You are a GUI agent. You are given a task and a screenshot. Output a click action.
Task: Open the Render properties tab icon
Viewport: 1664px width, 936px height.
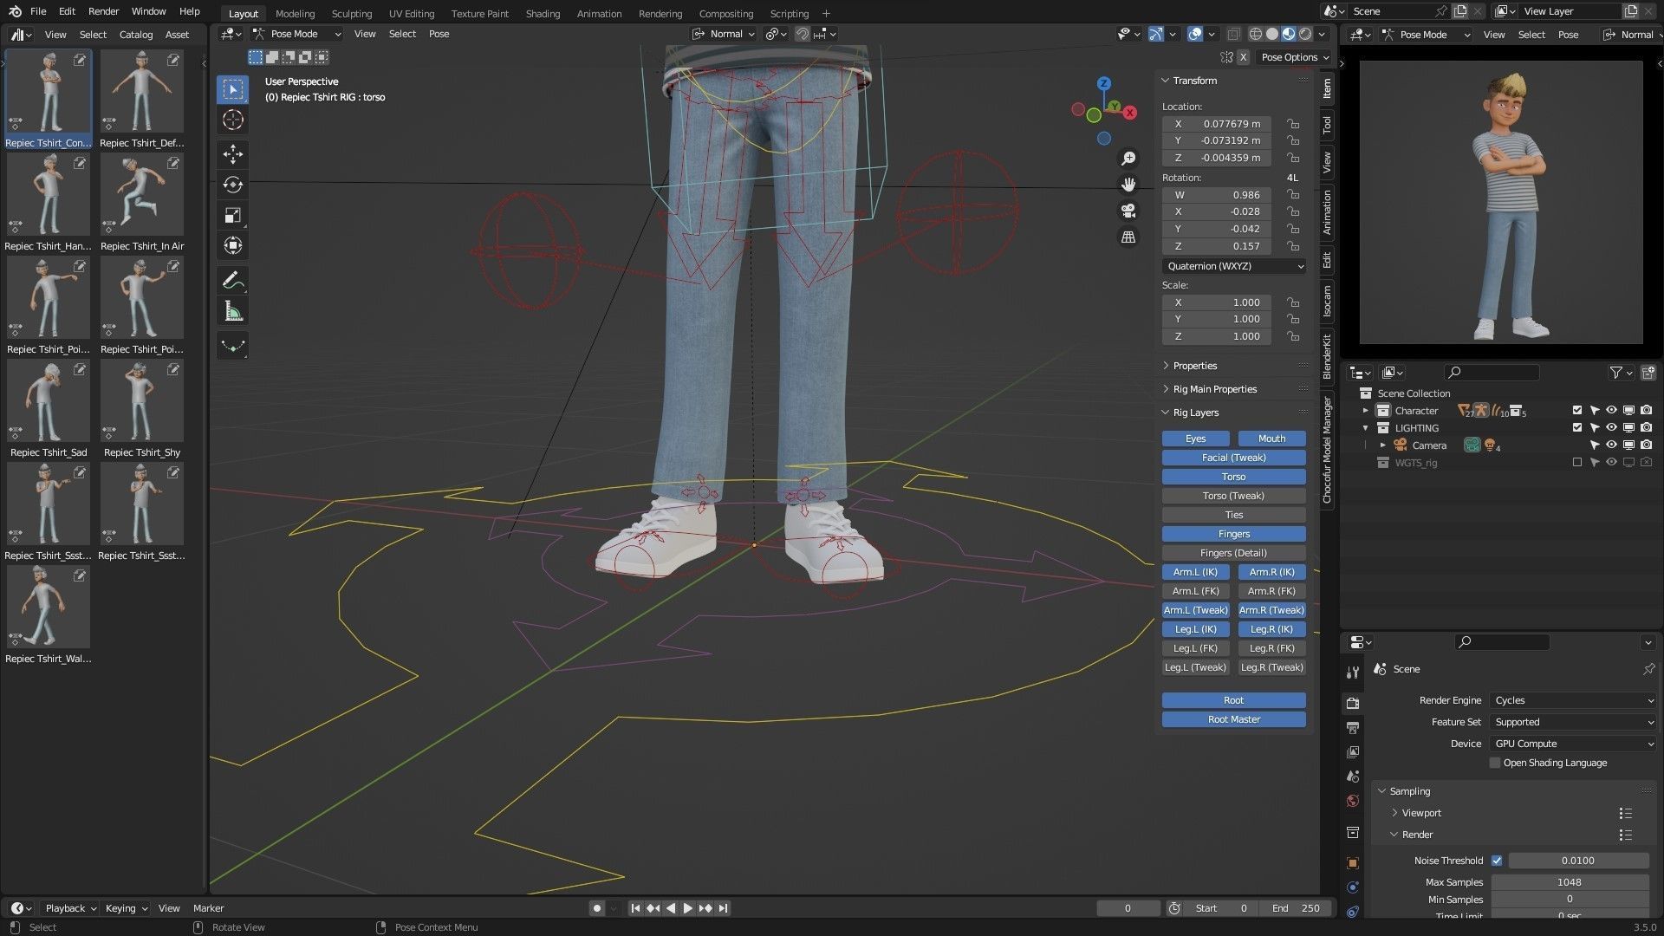pyautogui.click(x=1353, y=703)
